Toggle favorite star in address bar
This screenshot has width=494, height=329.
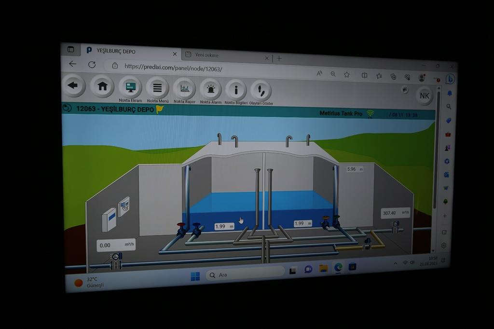[346, 74]
